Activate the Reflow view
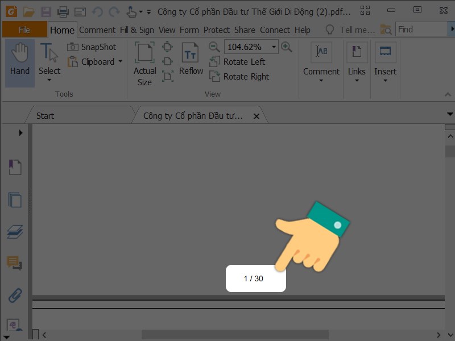This screenshot has height=341, width=455. (x=191, y=59)
